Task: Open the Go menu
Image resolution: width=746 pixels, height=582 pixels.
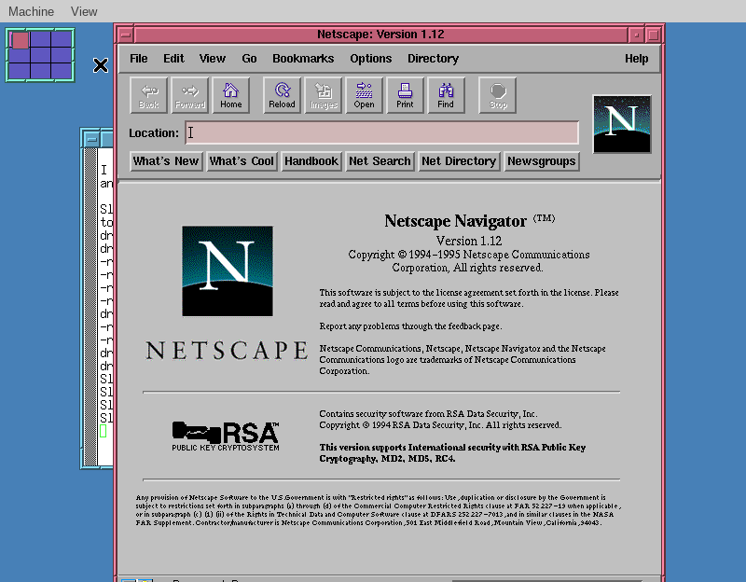Action: click(249, 59)
